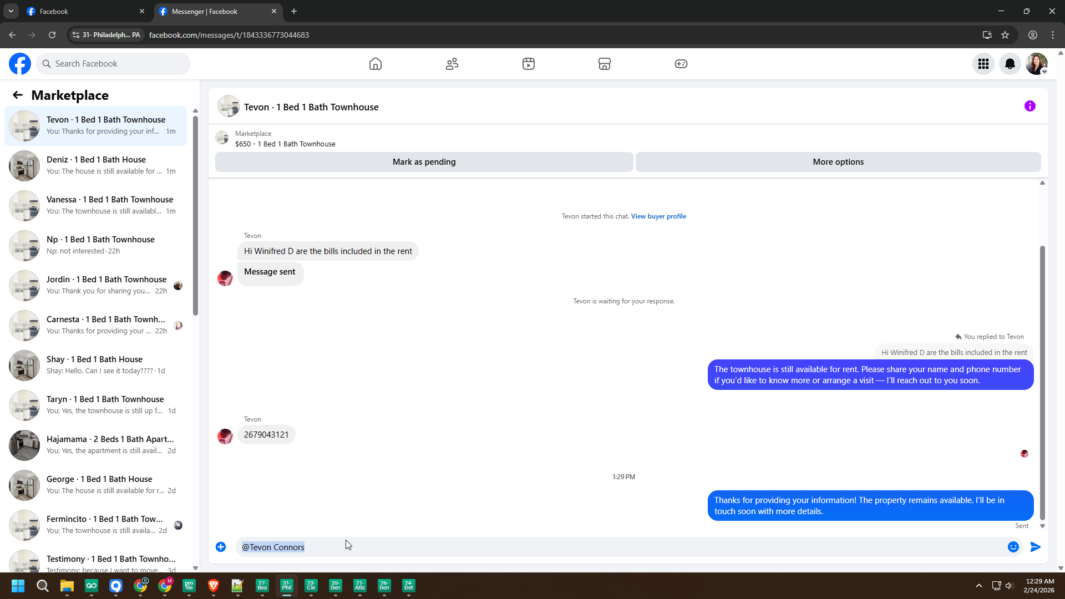
Task: Open the Marketplace storefront icon
Action: click(605, 64)
